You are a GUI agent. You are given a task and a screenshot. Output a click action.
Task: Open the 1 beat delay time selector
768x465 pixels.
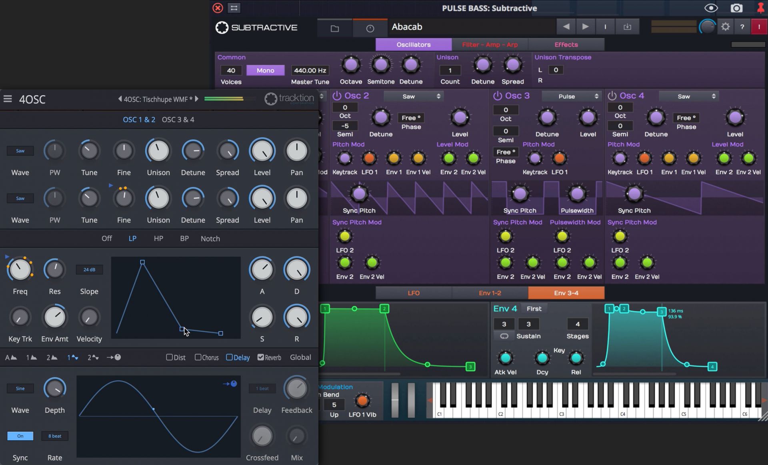262,389
